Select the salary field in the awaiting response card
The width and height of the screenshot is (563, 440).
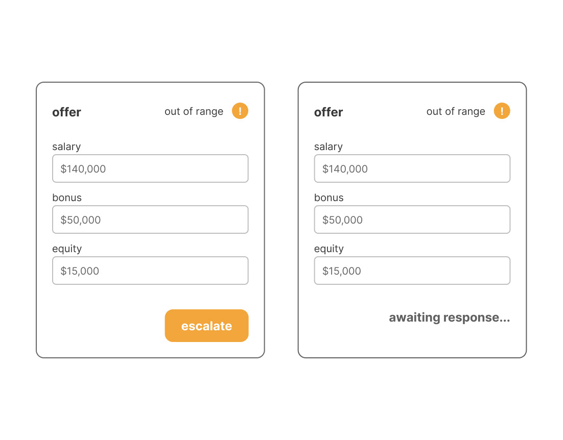point(412,168)
